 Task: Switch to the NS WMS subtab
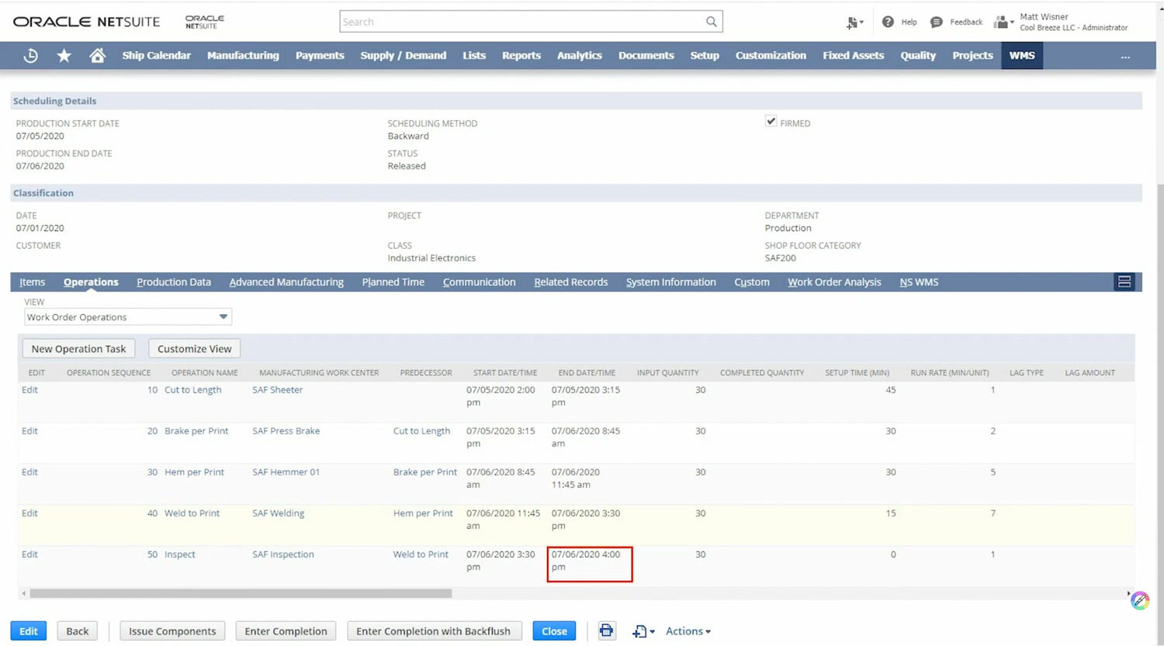click(x=919, y=282)
